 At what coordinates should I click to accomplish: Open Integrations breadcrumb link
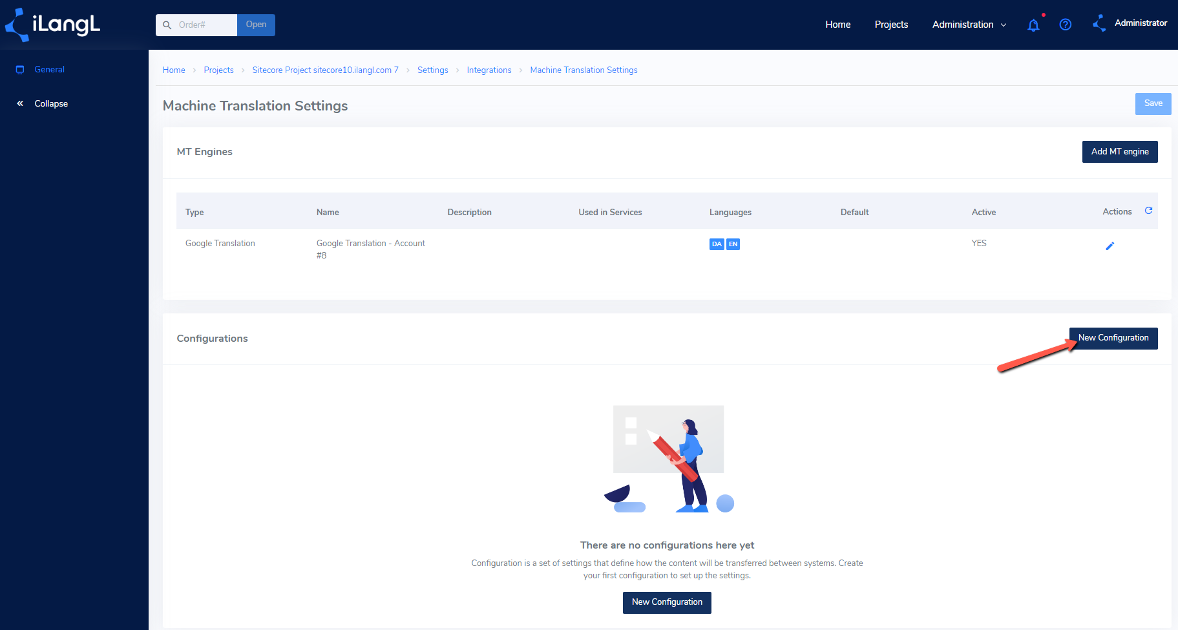(489, 70)
